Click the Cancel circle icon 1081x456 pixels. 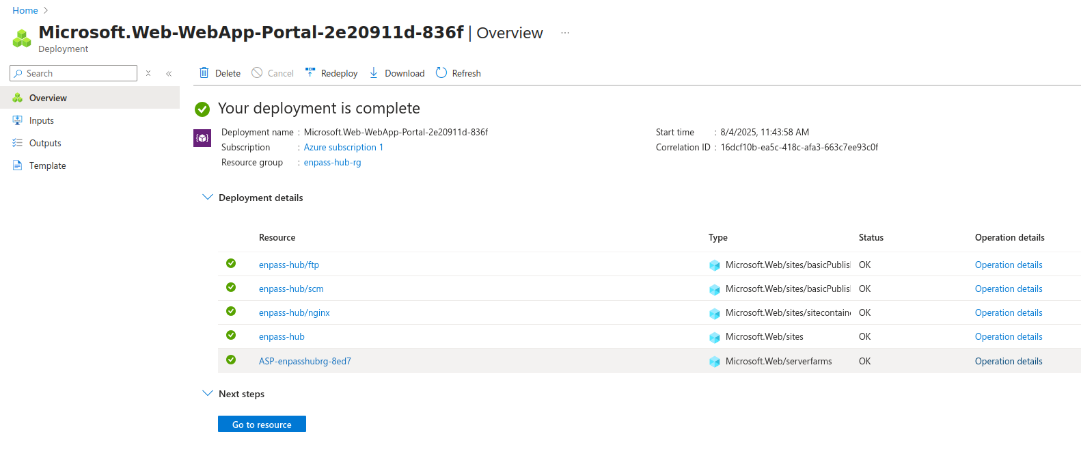click(257, 72)
